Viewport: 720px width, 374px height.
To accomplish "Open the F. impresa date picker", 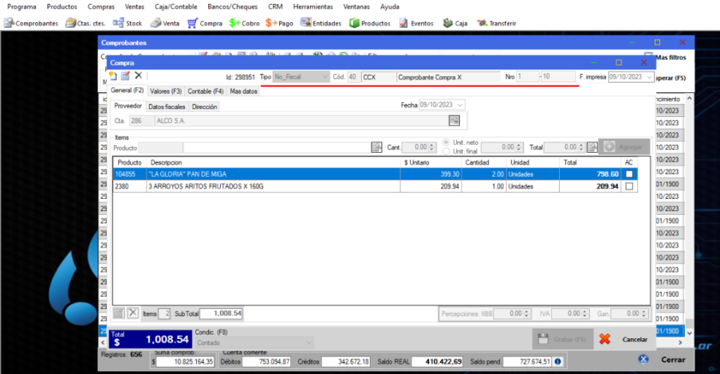I will (647, 77).
